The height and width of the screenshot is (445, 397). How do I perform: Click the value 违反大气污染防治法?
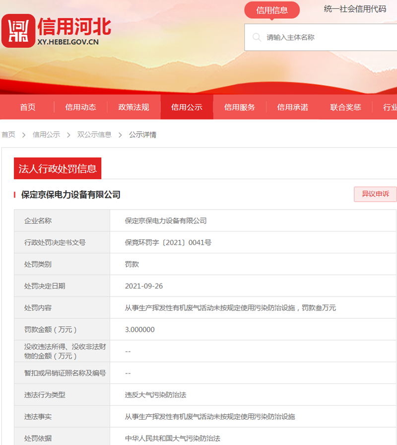click(156, 395)
